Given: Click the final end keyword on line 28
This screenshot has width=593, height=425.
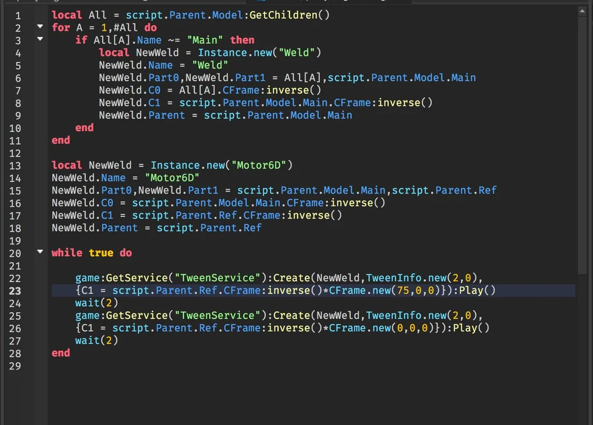Looking at the screenshot, I should pos(60,353).
